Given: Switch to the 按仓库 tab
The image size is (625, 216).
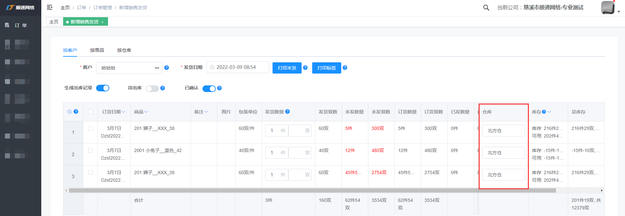Looking at the screenshot, I should click(124, 50).
